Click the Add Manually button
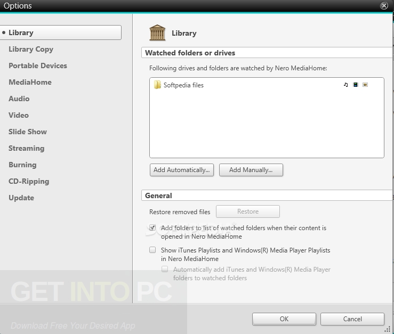This screenshot has height=334, width=394. point(251,170)
